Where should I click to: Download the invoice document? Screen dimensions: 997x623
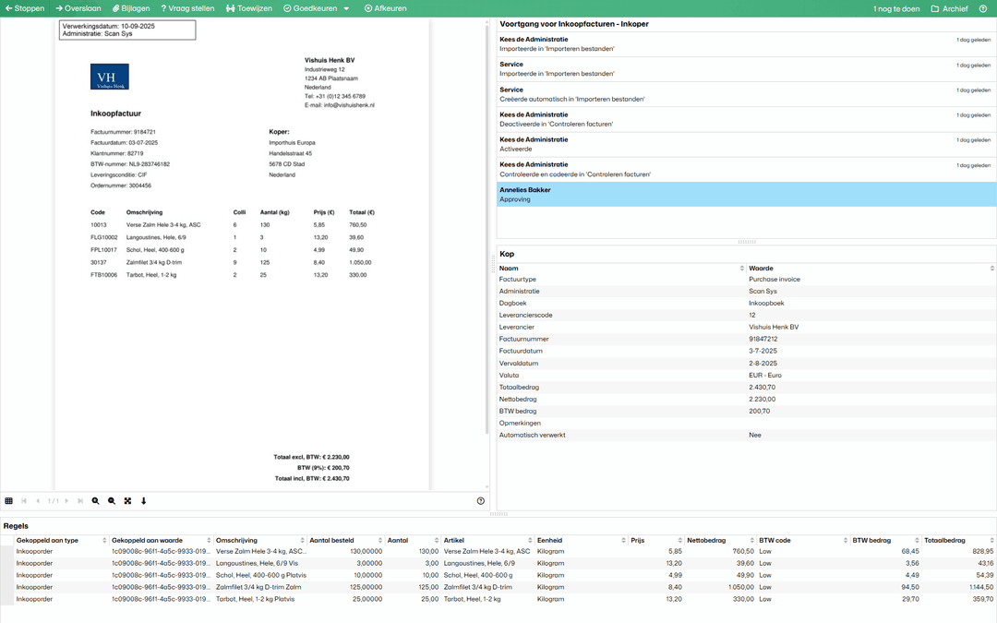pyautogui.click(x=144, y=501)
